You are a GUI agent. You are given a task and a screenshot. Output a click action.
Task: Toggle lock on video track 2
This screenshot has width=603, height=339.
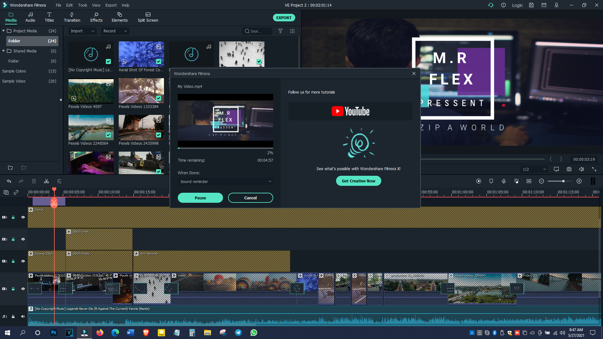click(13, 261)
